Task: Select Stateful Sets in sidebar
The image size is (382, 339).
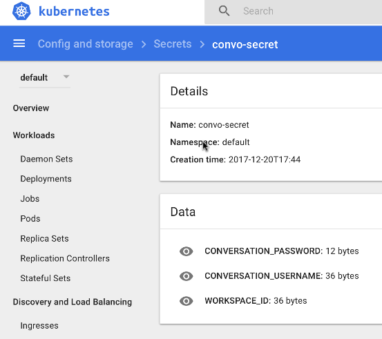Action: (46, 278)
